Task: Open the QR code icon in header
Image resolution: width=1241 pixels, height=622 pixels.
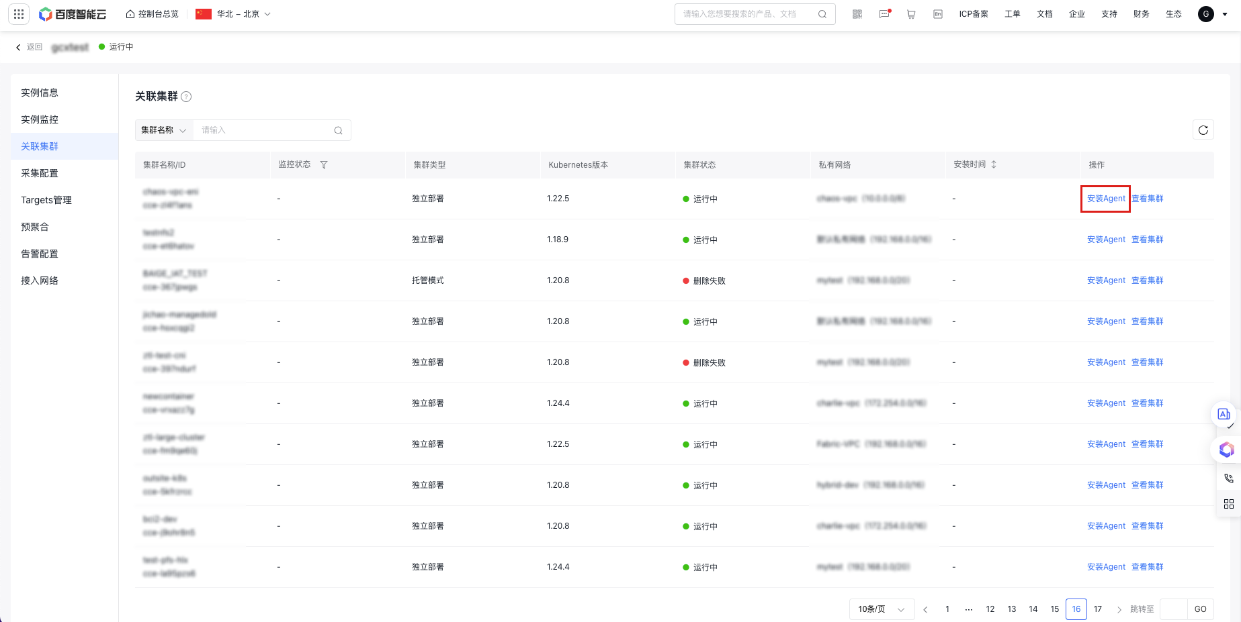Action: (x=857, y=14)
